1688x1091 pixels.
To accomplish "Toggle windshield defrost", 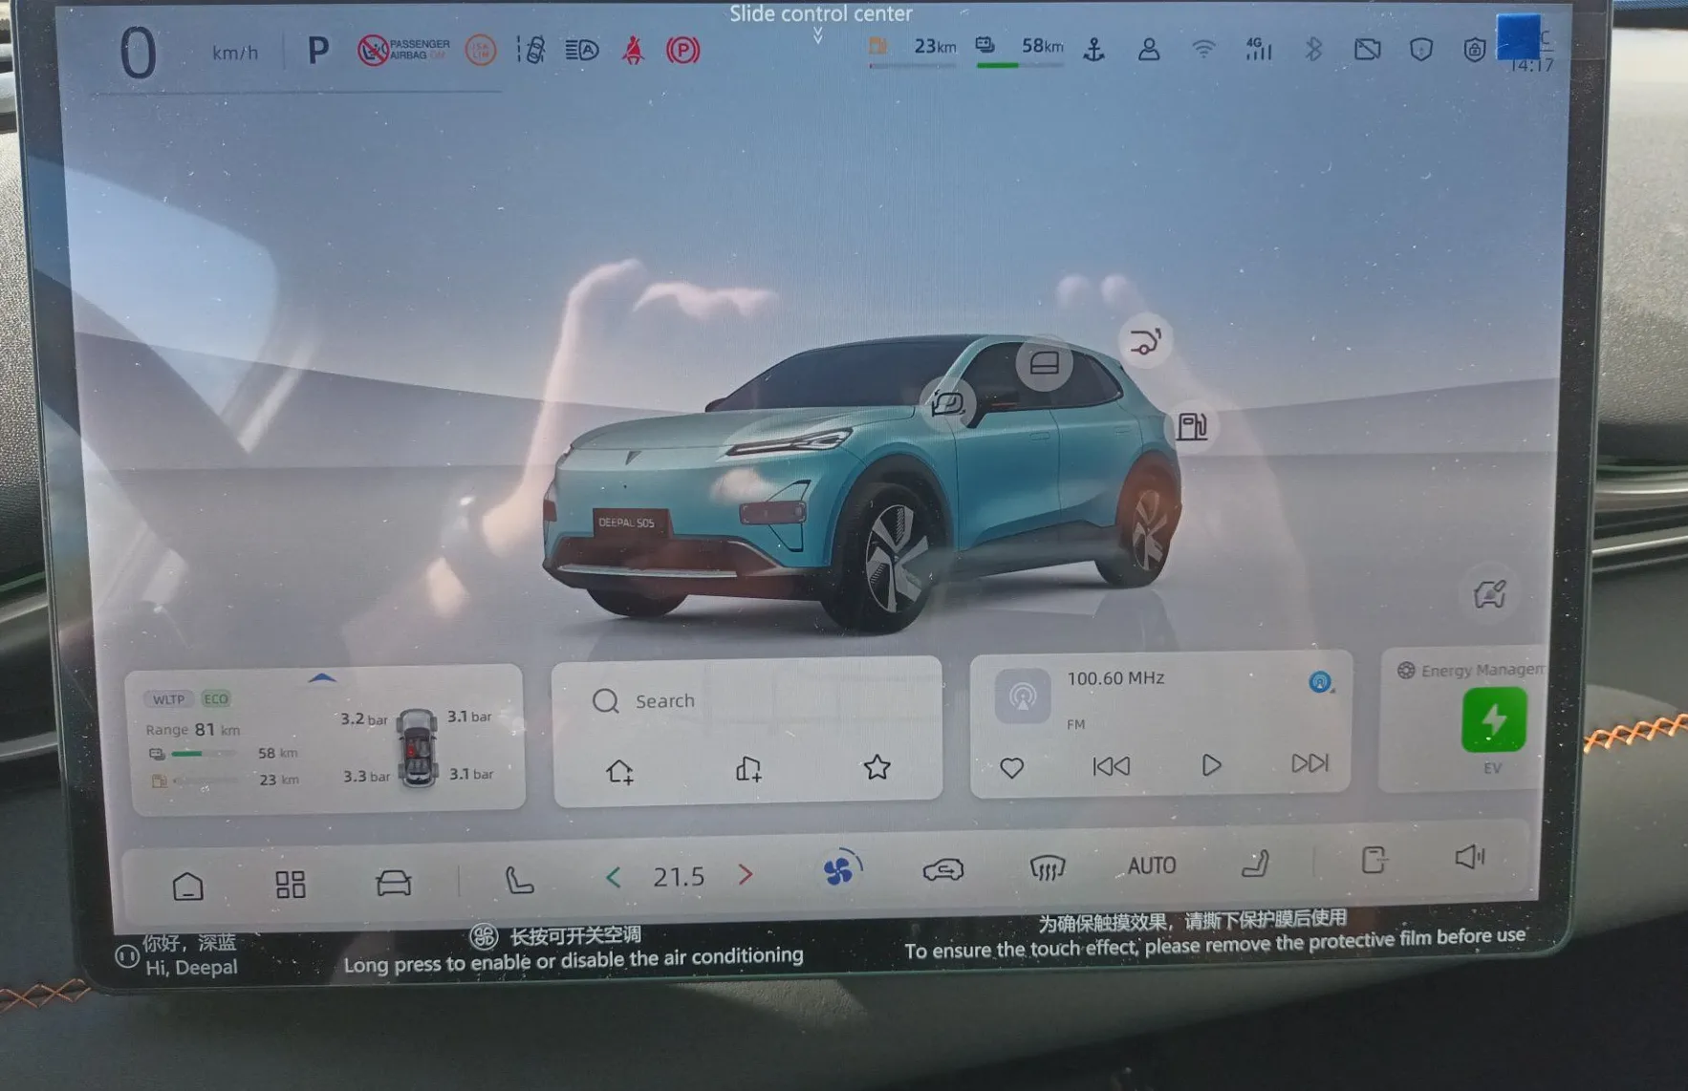I will [x=1048, y=867].
